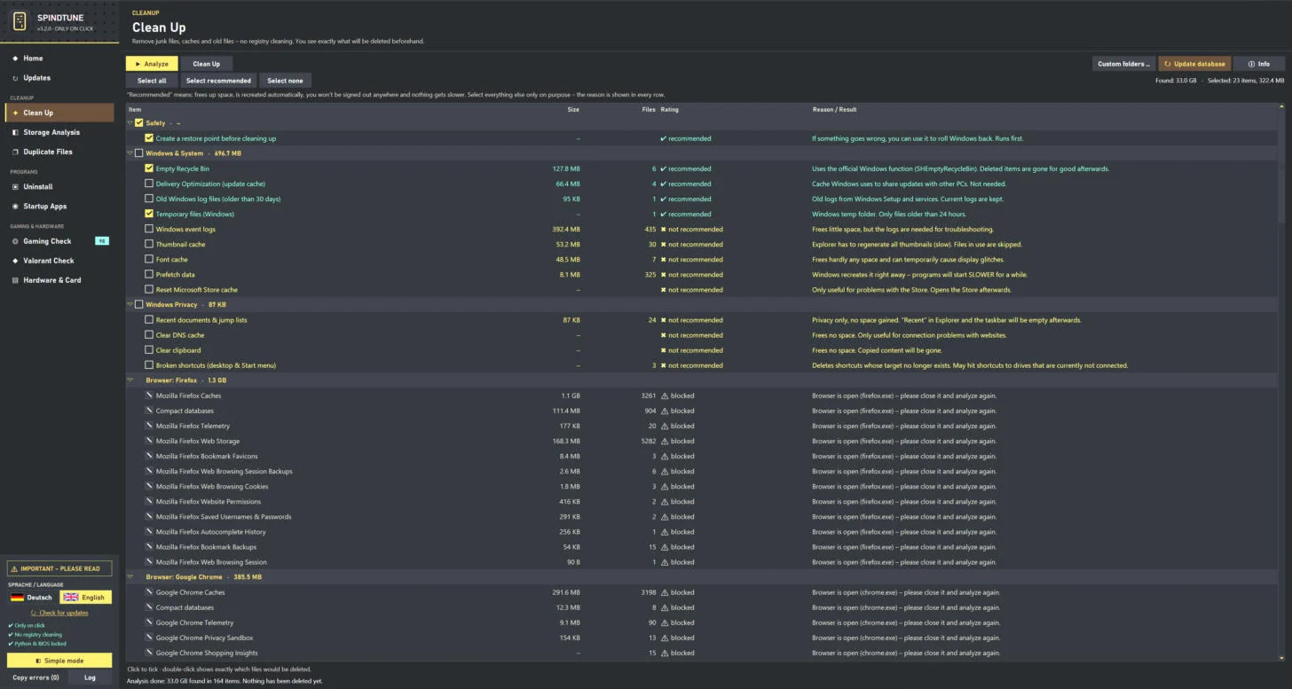Click the UK flag icon
This screenshot has height=689, width=1292.
[x=71, y=598]
